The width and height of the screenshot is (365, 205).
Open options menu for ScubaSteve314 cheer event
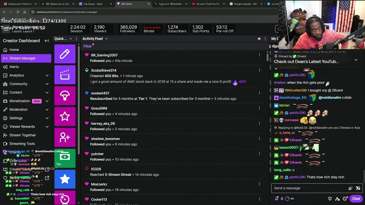259,70
